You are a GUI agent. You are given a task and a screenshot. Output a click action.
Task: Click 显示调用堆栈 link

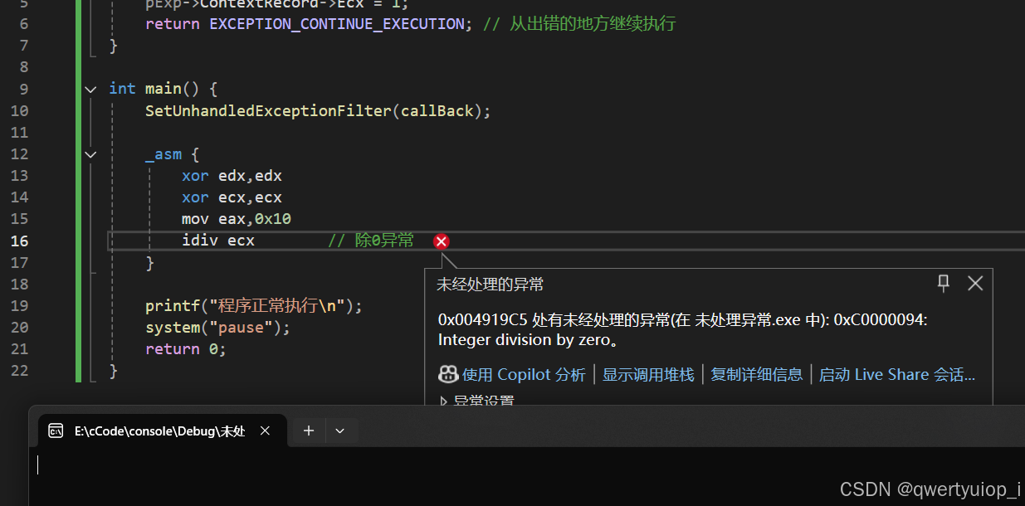tap(648, 375)
